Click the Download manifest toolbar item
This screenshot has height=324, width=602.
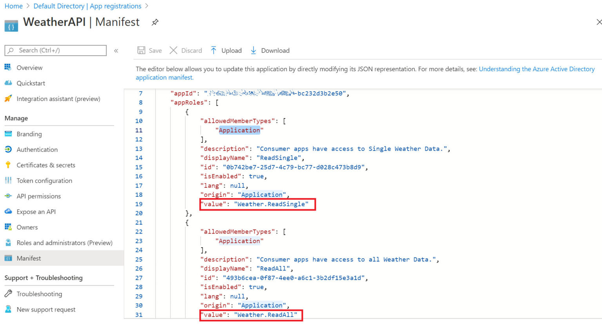269,50
